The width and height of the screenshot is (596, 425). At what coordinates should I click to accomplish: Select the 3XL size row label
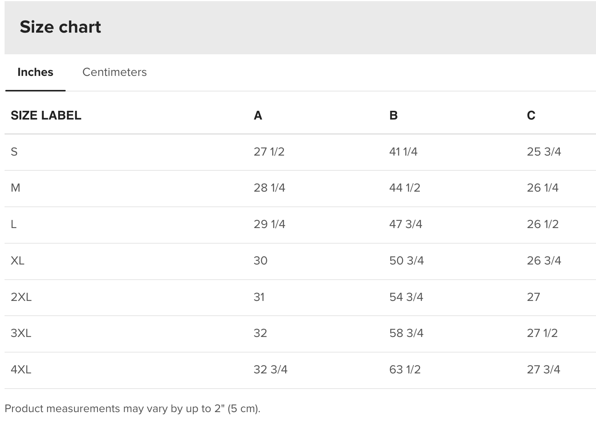21,333
